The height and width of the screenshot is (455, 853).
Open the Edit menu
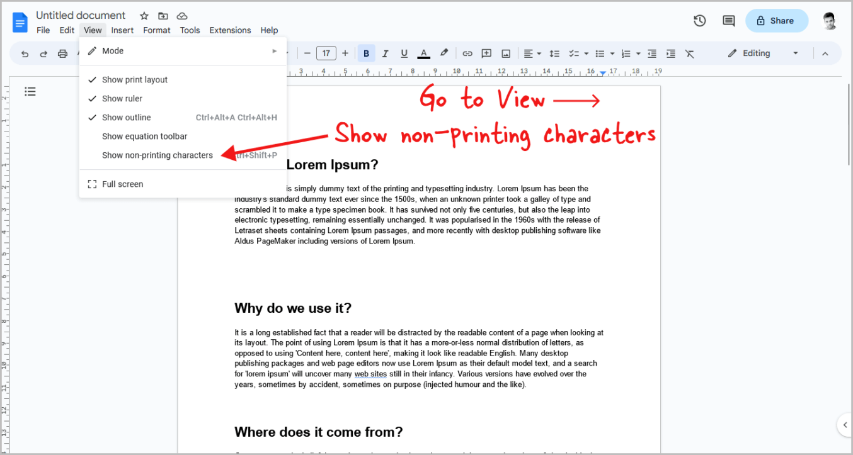[x=67, y=30]
